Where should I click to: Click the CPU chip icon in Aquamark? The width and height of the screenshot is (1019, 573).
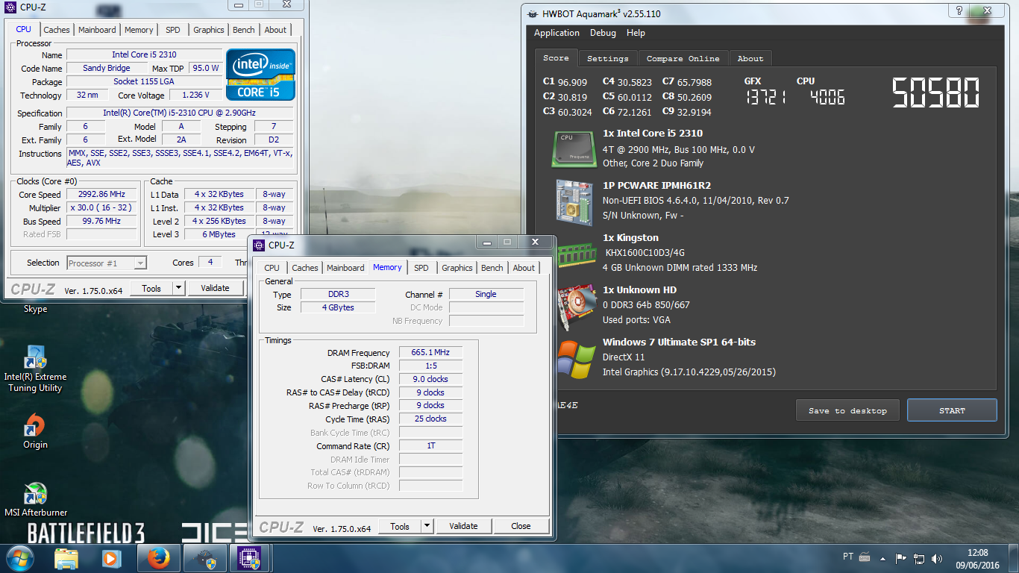tap(574, 148)
